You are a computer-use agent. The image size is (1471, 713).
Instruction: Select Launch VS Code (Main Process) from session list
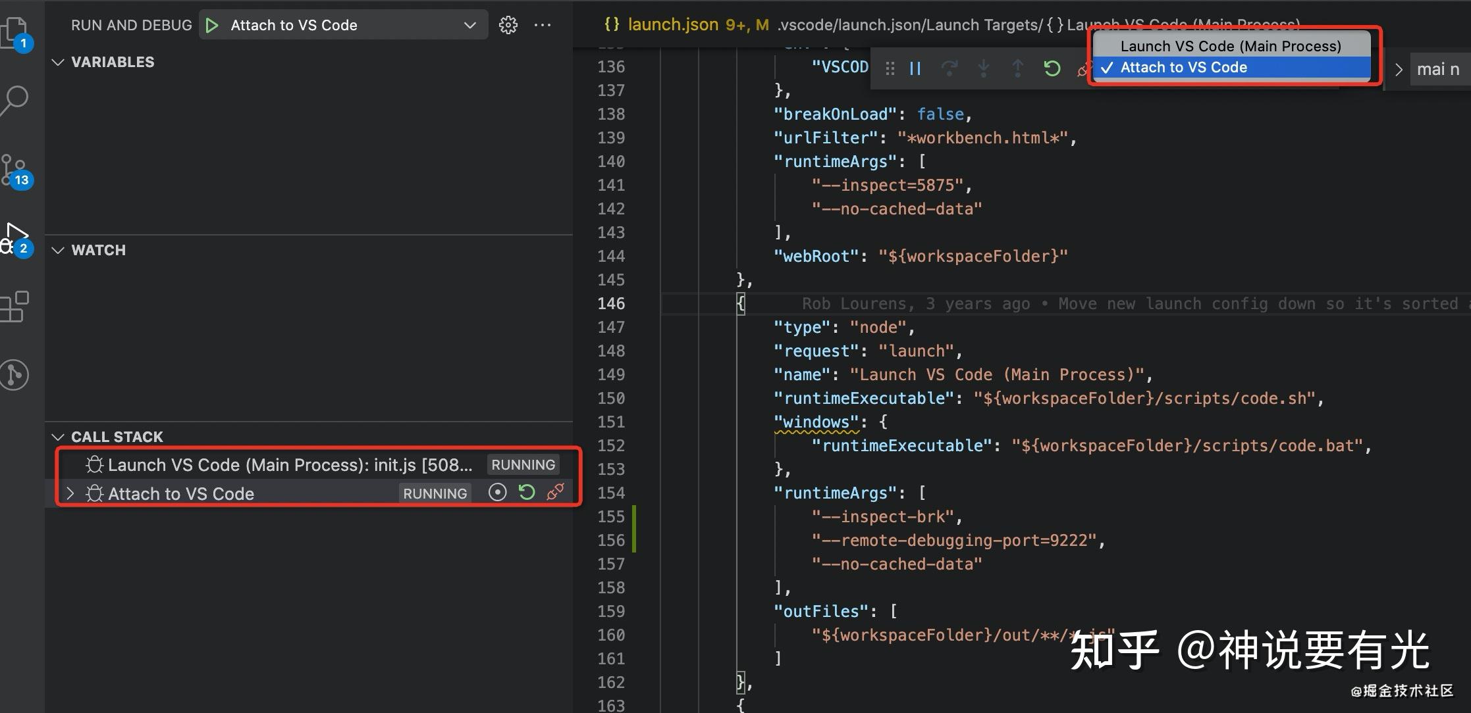1230,46
